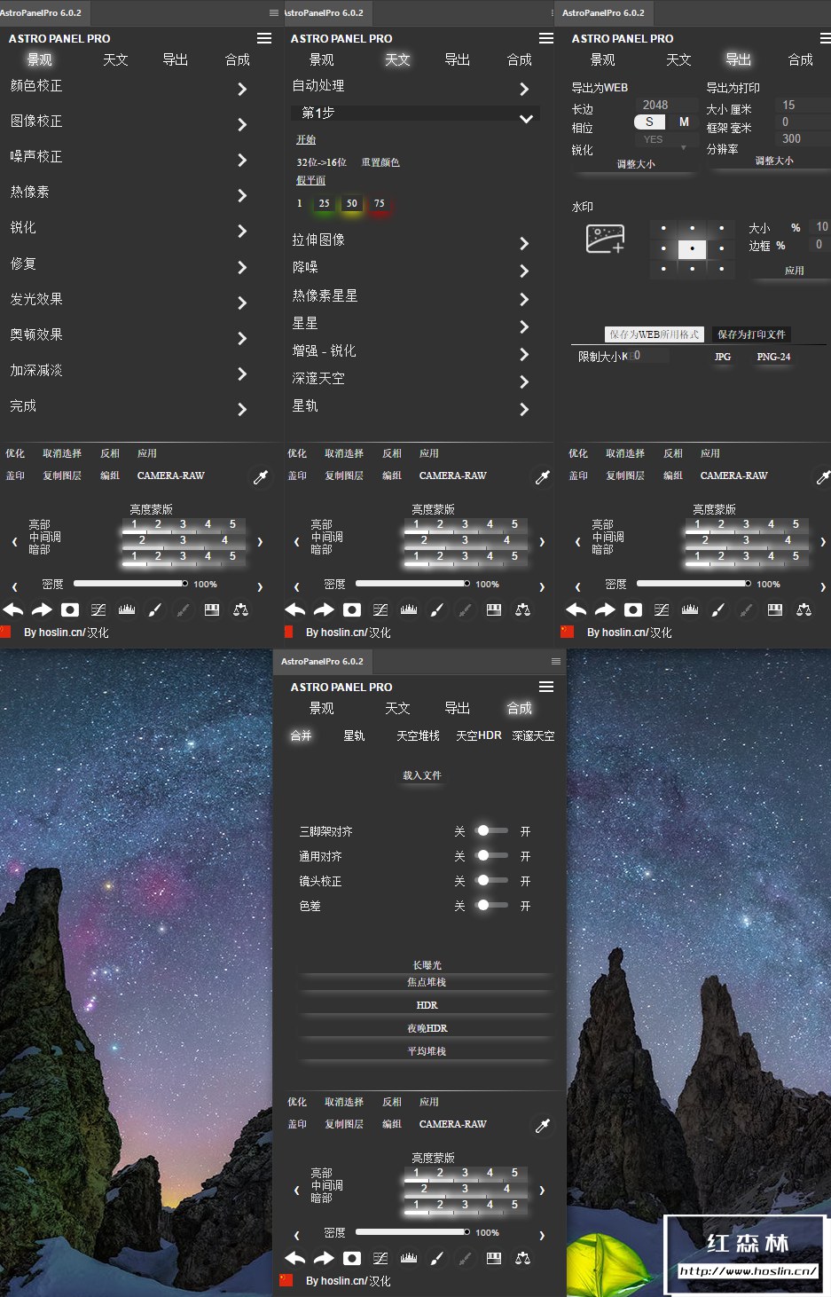The image size is (831, 1297).
Task: Collapse the 第1步 section chevron
Action: point(526,118)
